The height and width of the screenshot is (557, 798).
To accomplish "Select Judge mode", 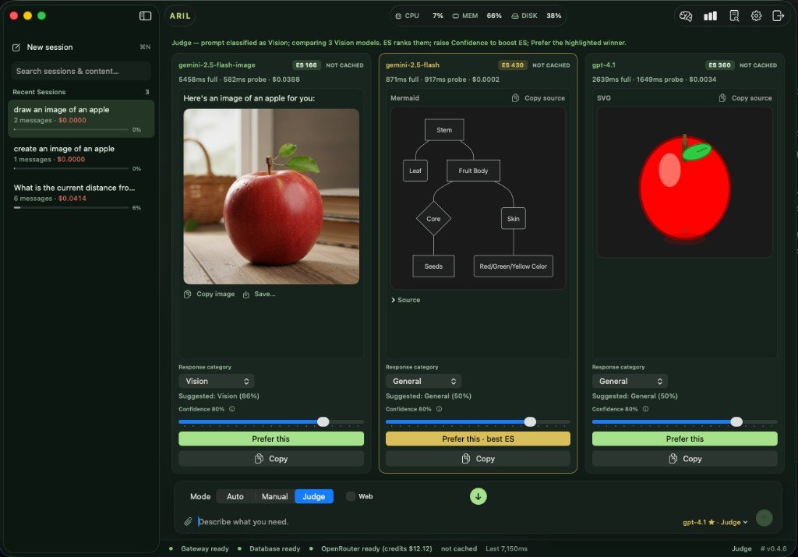I will 314,496.
